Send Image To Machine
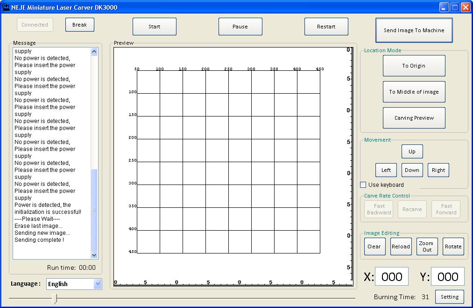473x308 pixels. pyautogui.click(x=414, y=30)
